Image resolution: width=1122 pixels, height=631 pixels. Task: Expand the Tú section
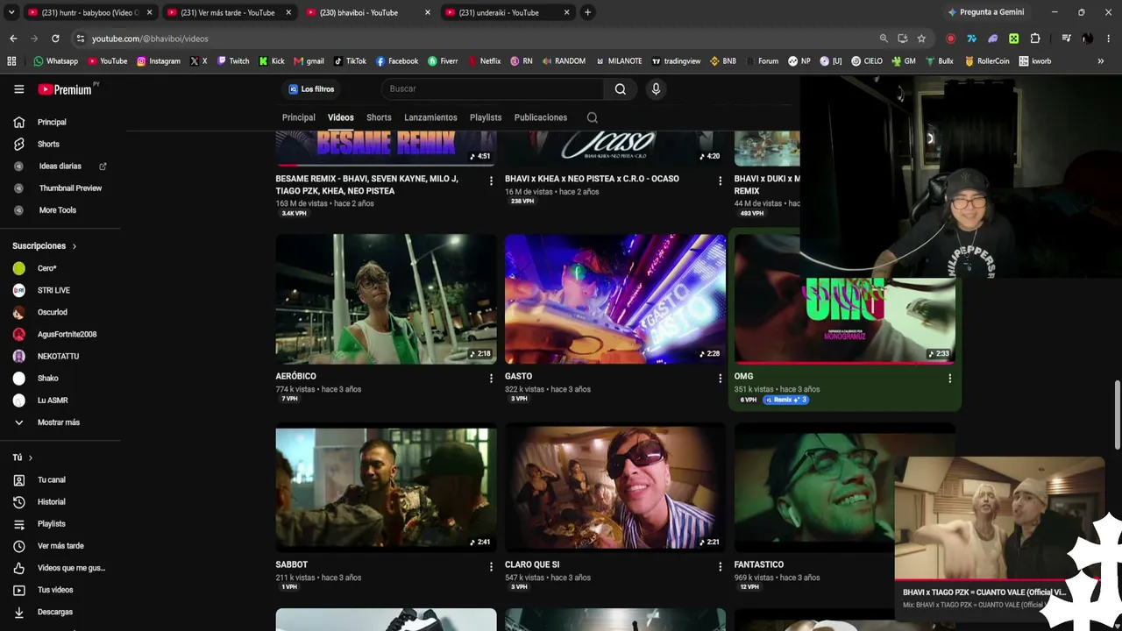[x=23, y=457]
